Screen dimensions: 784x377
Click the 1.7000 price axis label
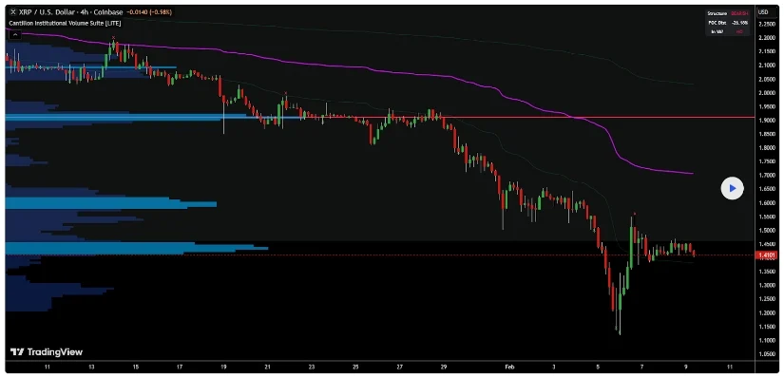tap(766, 176)
